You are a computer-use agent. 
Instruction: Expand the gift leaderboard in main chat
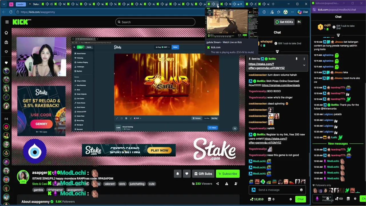277,51
